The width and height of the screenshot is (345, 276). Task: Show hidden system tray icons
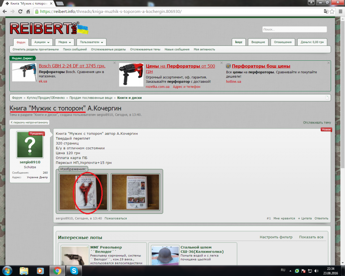click(x=290, y=271)
